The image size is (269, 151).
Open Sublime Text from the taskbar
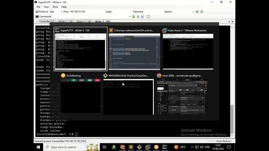click(131, 147)
